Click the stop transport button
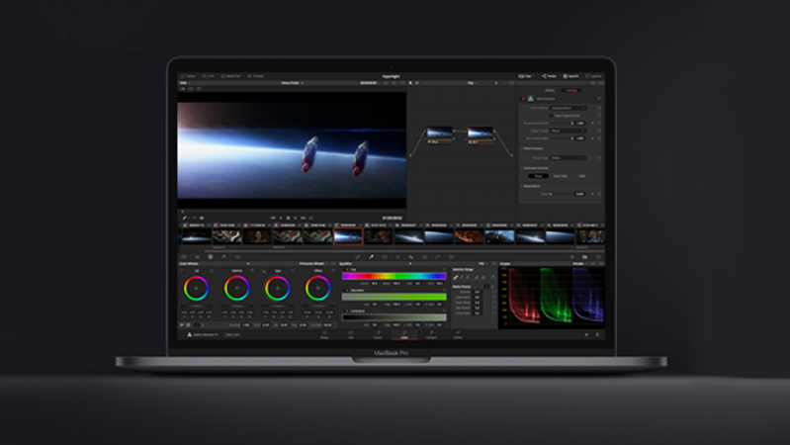 point(288,219)
